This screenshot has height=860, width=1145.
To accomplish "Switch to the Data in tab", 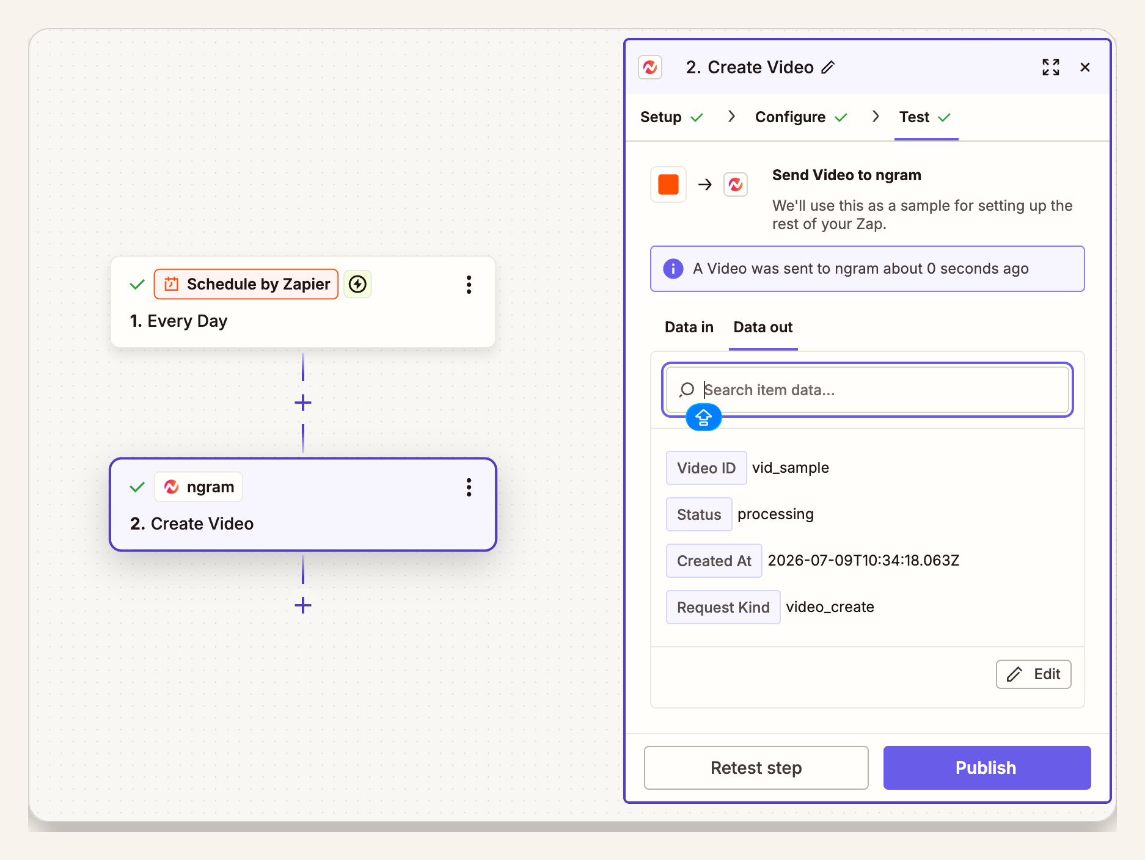I will point(689,327).
